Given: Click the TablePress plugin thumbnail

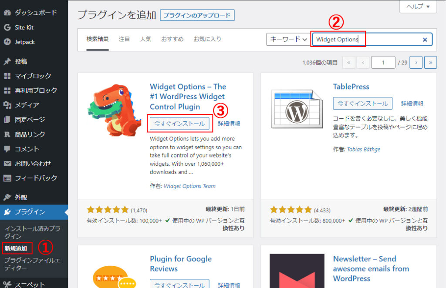Looking at the screenshot, I should pyautogui.click(x=297, y=109).
